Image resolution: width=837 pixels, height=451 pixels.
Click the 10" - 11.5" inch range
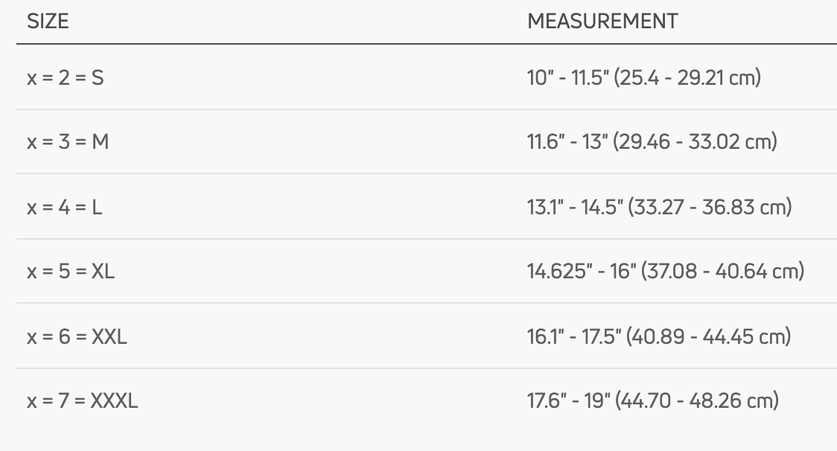(567, 77)
